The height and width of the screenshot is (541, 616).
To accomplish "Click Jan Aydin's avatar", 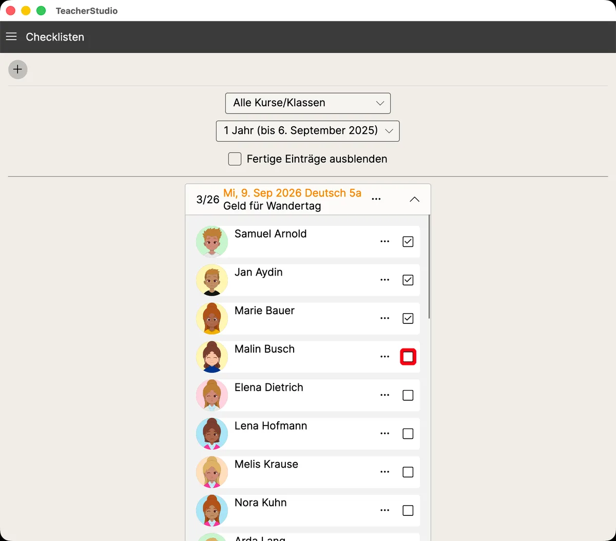I will (212, 280).
